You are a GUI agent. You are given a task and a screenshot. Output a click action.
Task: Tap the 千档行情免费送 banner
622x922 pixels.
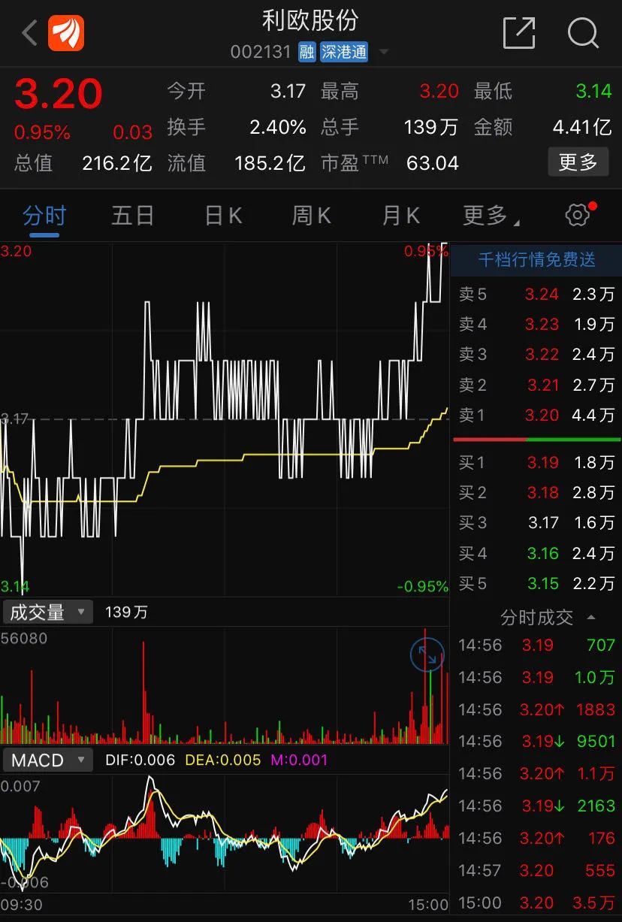(536, 259)
